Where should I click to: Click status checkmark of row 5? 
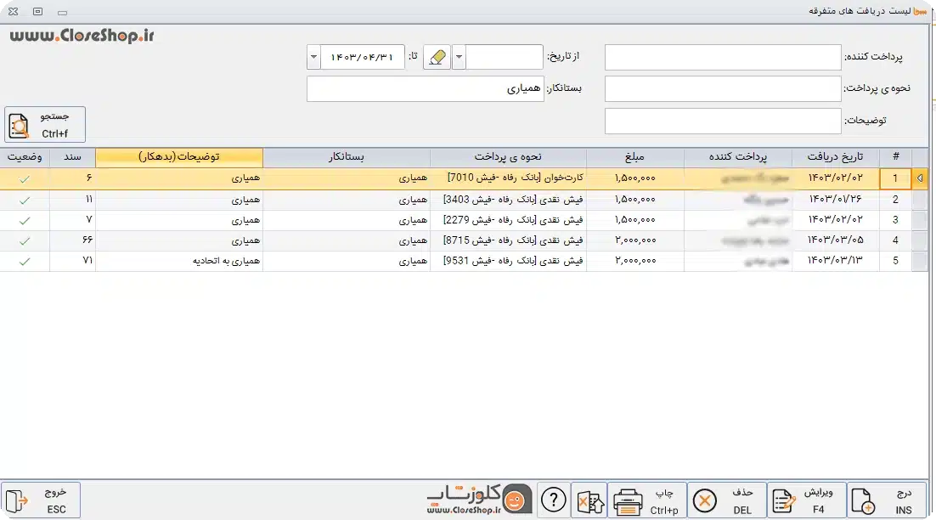[25, 262]
